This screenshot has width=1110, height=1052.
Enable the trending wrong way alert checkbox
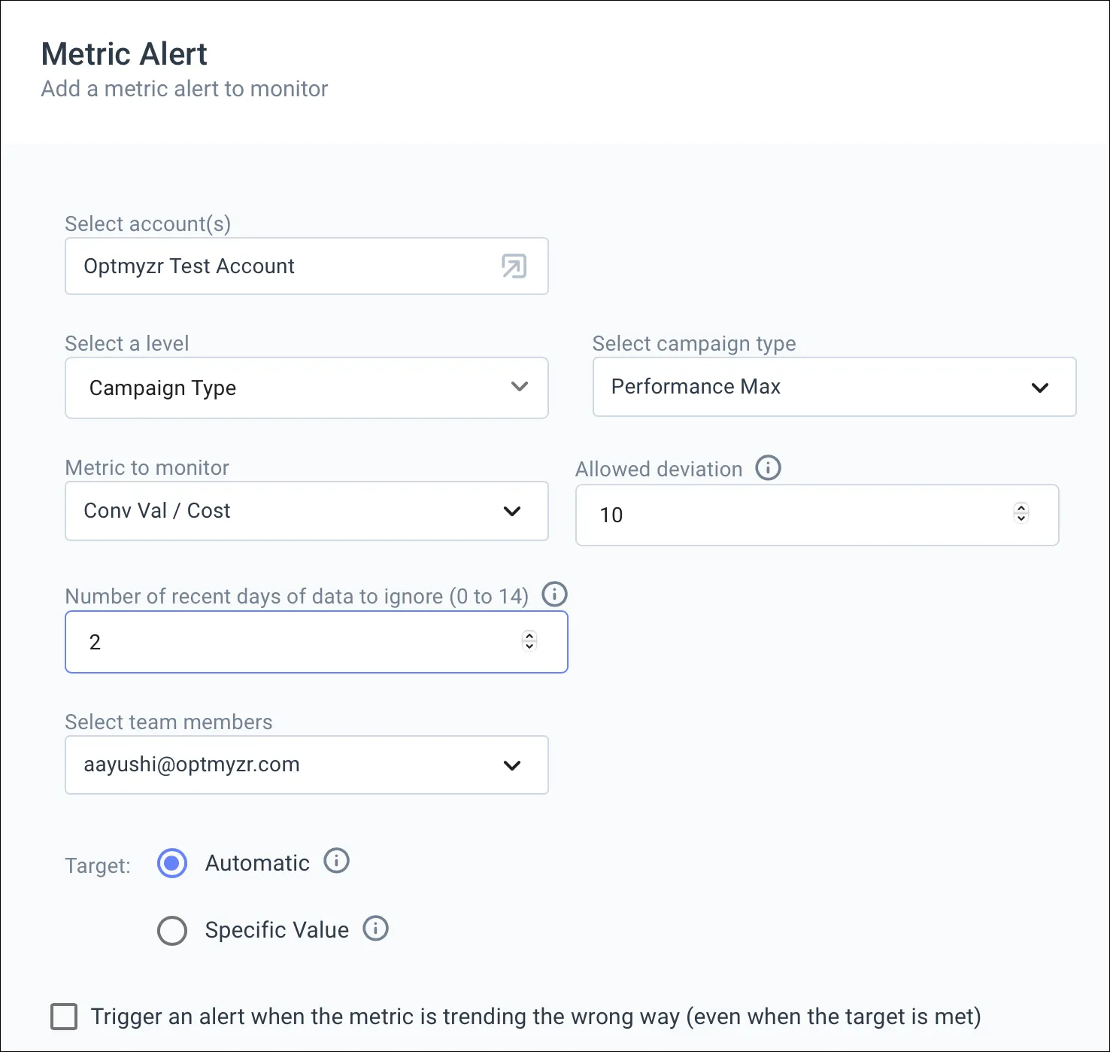(x=64, y=1017)
